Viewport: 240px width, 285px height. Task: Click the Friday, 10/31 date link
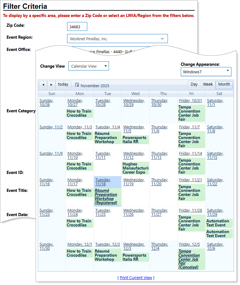pyautogui.click(x=191, y=101)
